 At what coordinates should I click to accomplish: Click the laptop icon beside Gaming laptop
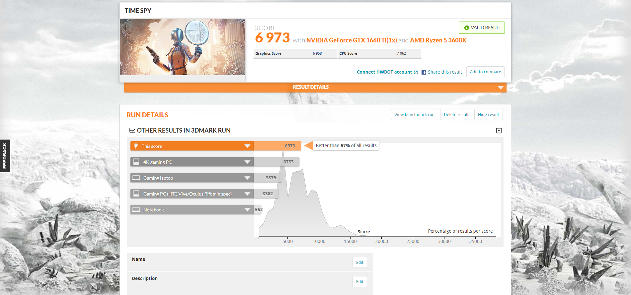pyautogui.click(x=136, y=178)
